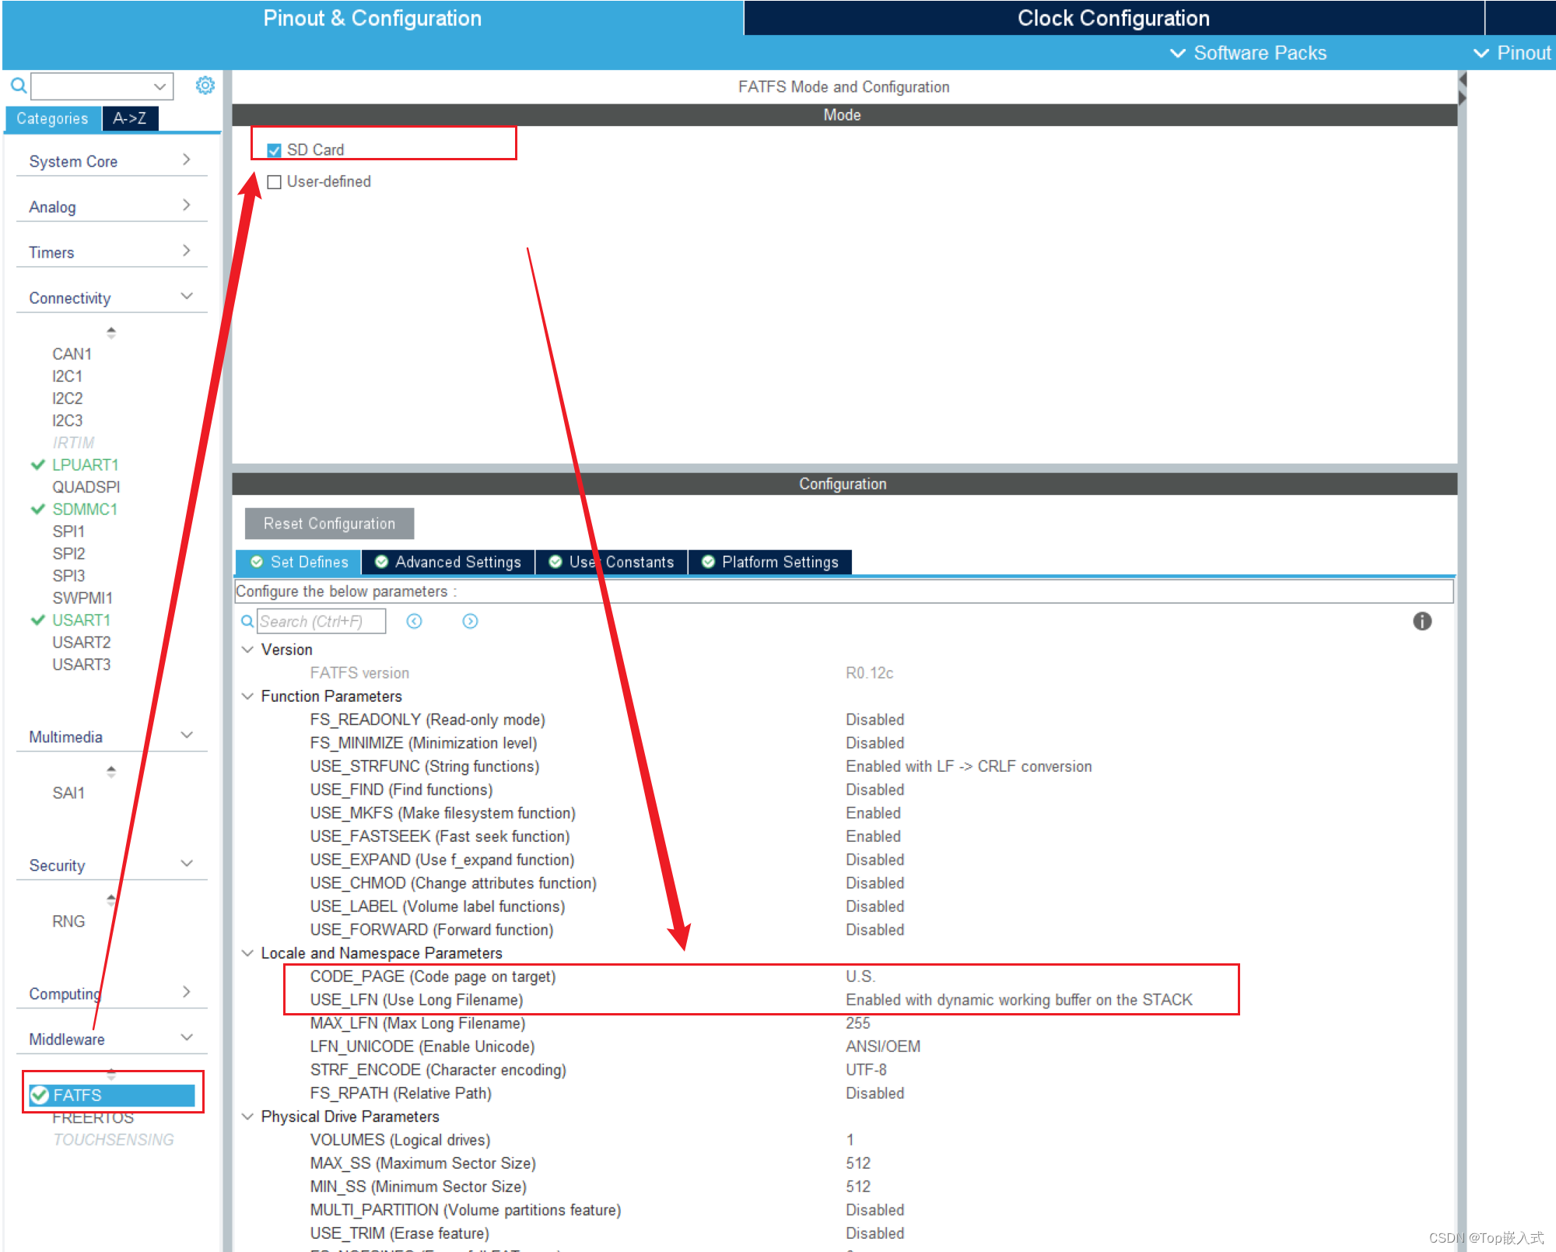
Task: Collapse the Function Parameters section
Action: click(247, 696)
